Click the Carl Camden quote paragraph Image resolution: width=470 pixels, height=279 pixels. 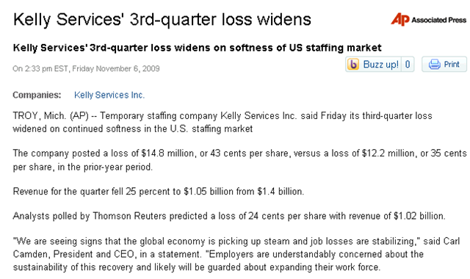pyautogui.click(x=236, y=254)
